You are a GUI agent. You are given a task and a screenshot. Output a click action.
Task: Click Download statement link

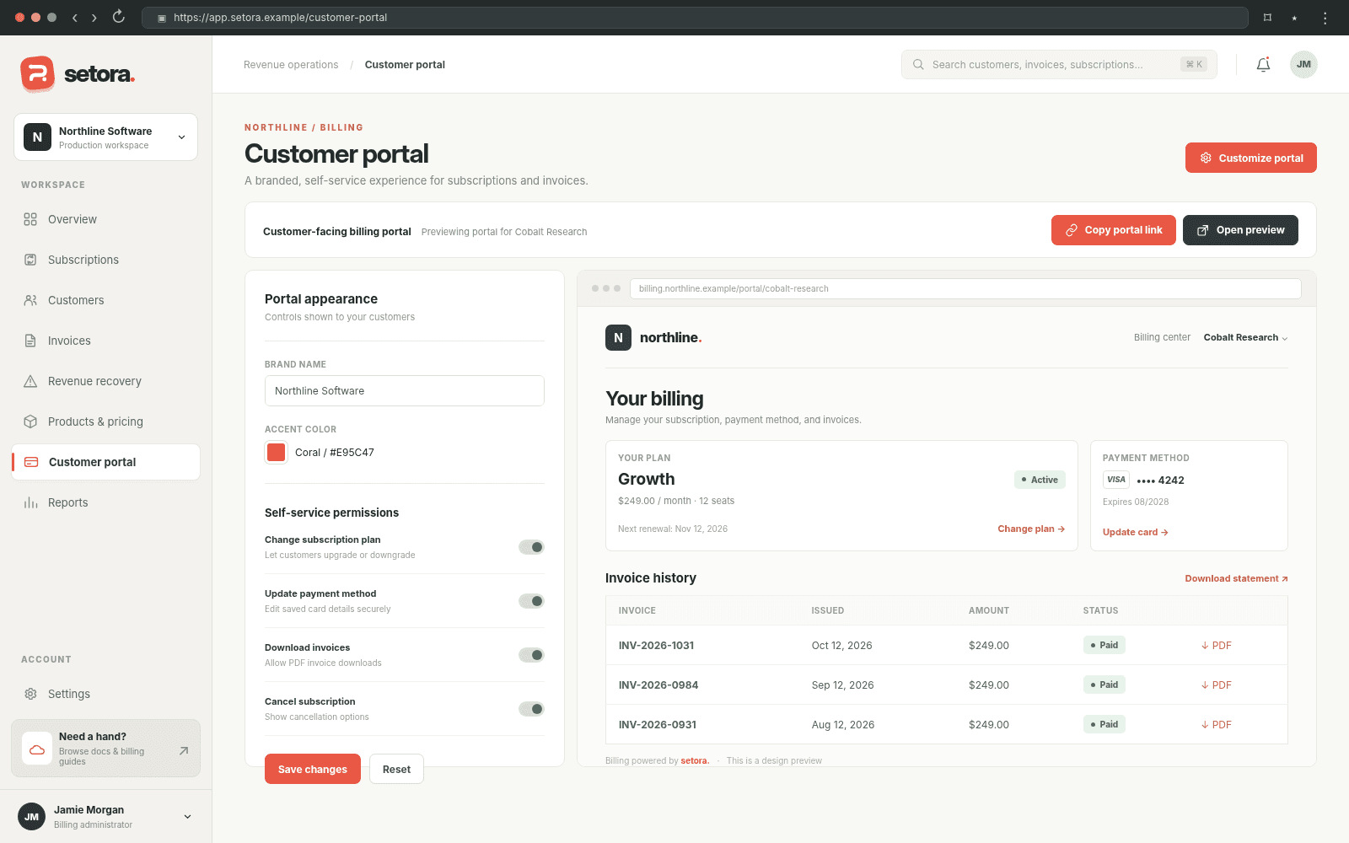[1236, 578]
